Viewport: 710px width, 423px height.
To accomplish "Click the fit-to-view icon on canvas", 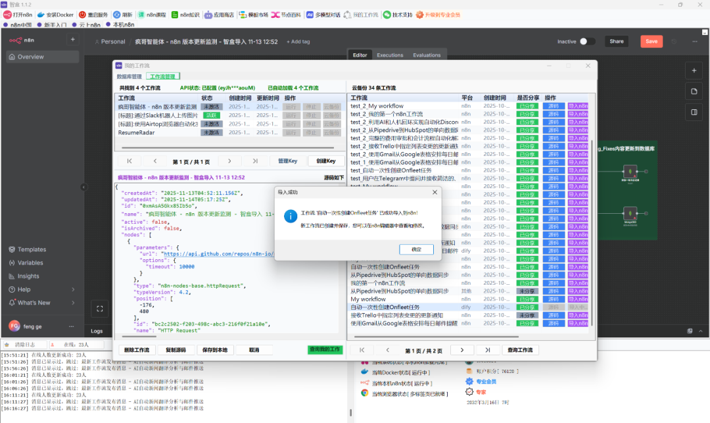I will (x=100, y=308).
